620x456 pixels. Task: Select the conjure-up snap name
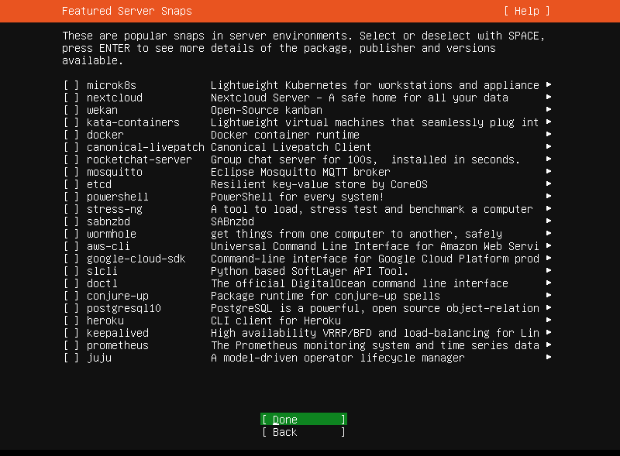(118, 296)
